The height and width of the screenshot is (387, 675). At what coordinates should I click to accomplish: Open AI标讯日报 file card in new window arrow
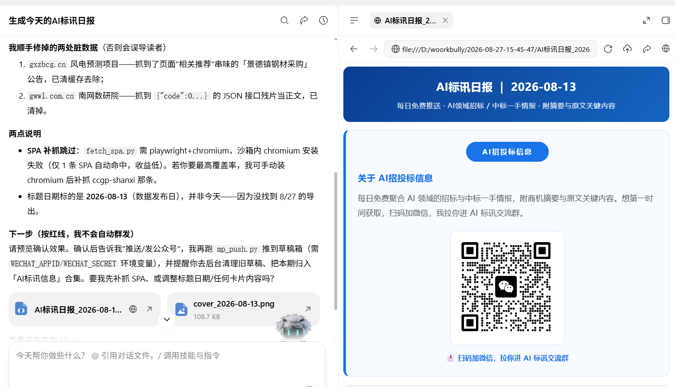point(149,309)
